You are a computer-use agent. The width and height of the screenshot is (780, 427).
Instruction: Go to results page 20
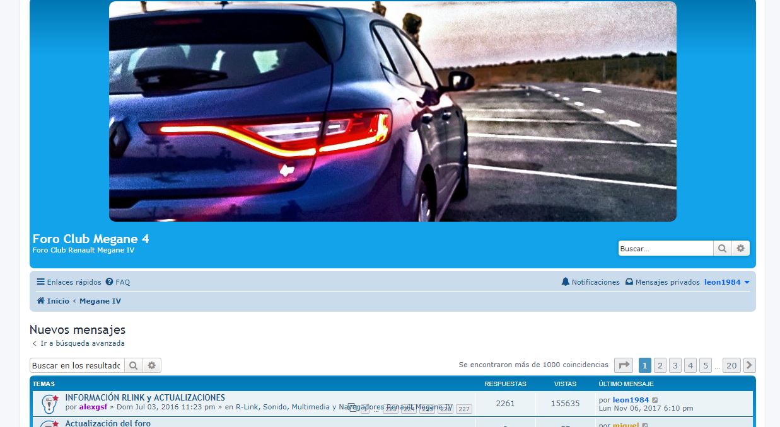point(731,365)
